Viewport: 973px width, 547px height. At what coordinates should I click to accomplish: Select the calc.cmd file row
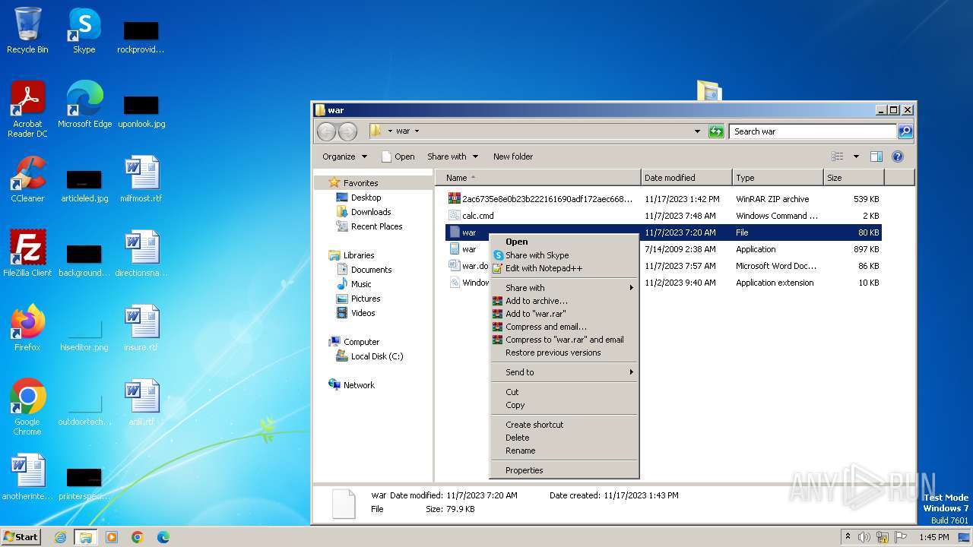point(664,216)
